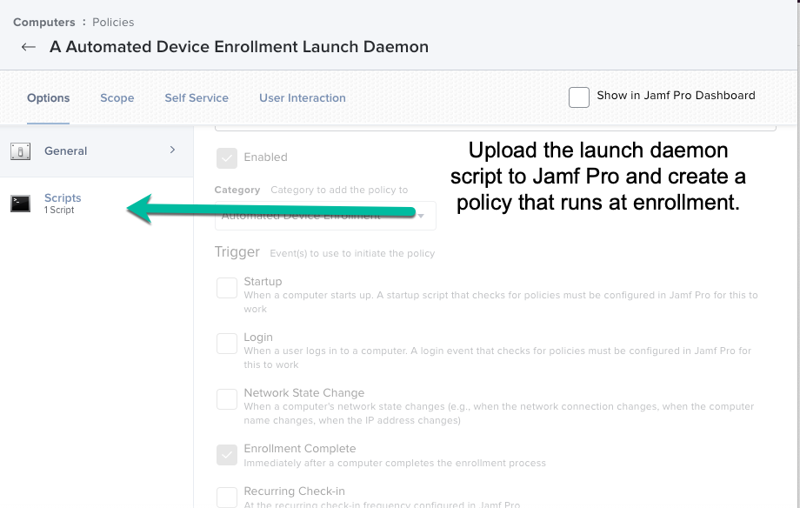800x508 pixels.
Task: Open the Category dropdown arrow
Action: [x=421, y=216]
